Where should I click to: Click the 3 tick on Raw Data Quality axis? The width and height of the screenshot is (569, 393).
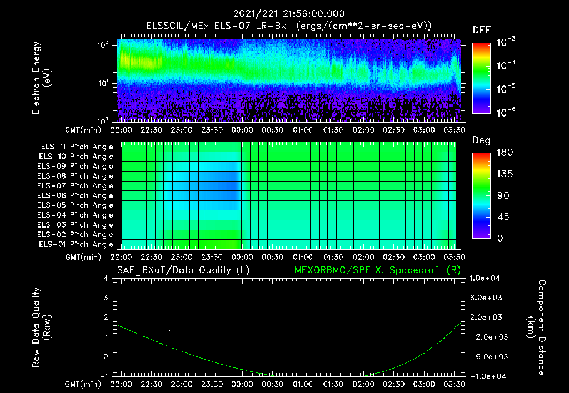(x=106, y=298)
